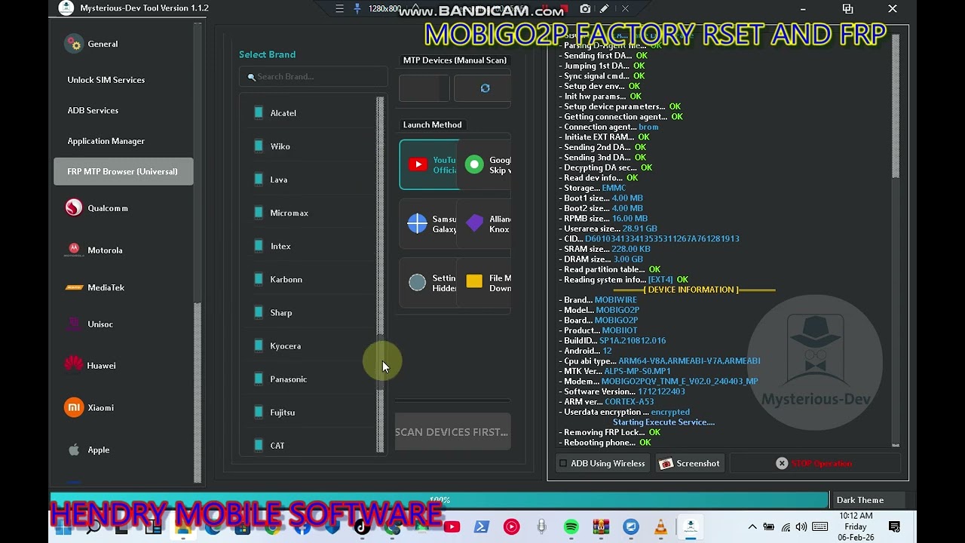This screenshot has height=543, width=965.
Task: Select Intex in the brand list
Action: (x=309, y=246)
